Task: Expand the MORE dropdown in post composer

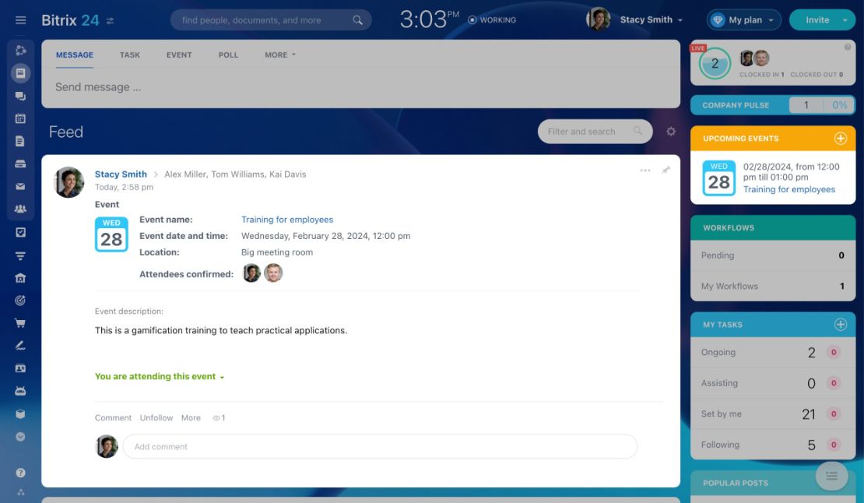Action: 280,55
